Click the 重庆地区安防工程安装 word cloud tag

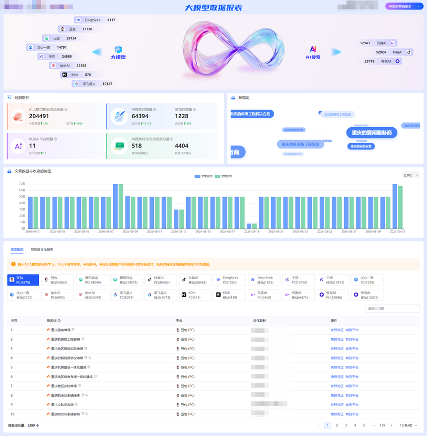(x=300, y=145)
